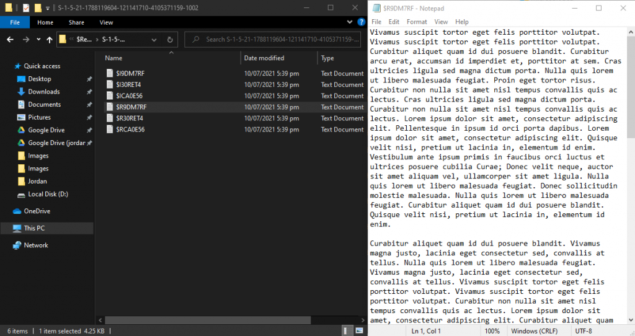Refresh the current folder view
The width and height of the screenshot is (635, 336).
(x=171, y=40)
